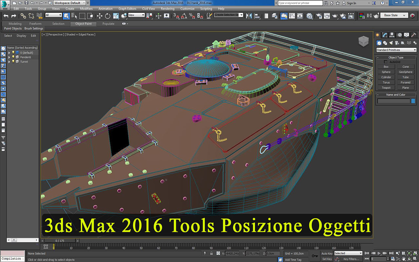Click the Align tool icon
The height and width of the screenshot is (262, 419).
tap(257, 16)
